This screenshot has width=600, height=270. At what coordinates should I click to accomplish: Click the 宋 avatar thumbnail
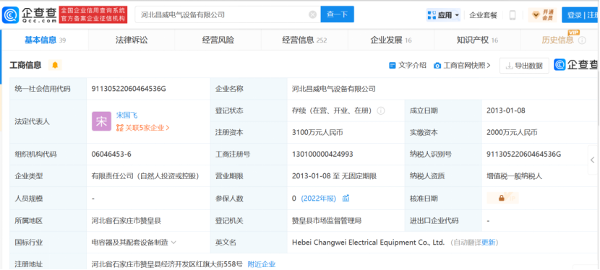101,121
